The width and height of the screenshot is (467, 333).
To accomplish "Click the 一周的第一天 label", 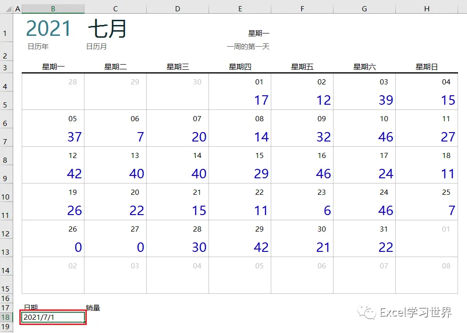I will tap(248, 47).
